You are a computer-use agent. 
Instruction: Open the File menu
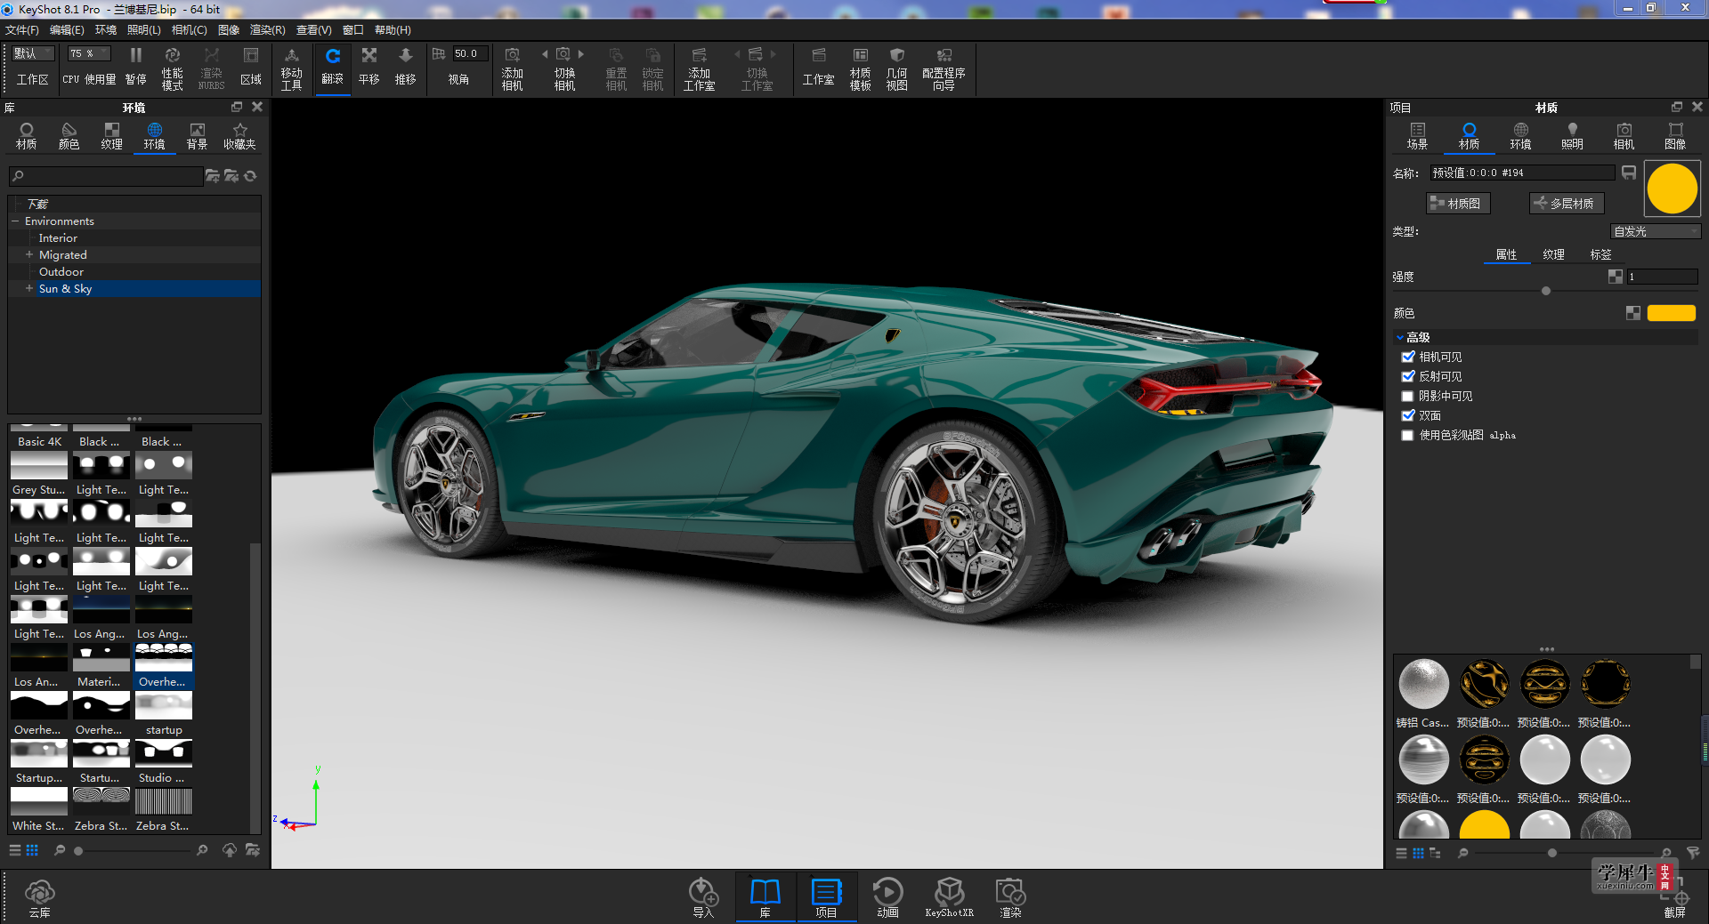(x=22, y=29)
